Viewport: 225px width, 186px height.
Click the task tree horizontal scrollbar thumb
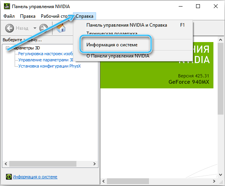(x=43, y=164)
